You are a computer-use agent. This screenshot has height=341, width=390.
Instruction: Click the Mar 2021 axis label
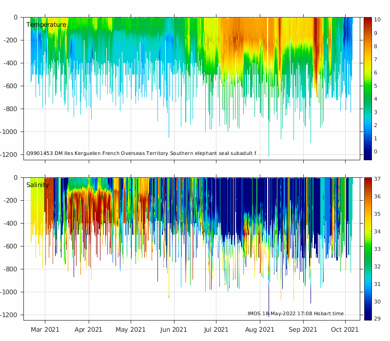(45, 330)
